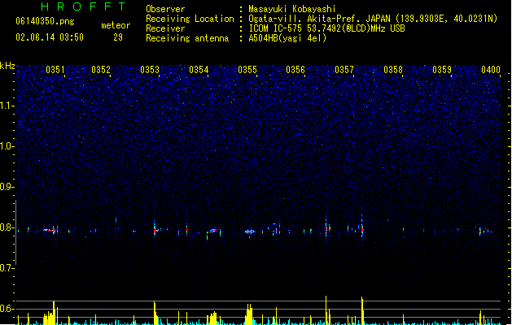Click the 0.9 kHz axis label

7,187
